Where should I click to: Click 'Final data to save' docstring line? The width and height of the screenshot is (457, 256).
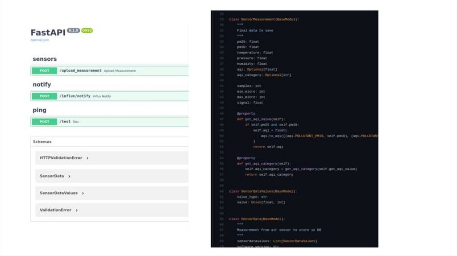pyautogui.click(x=255, y=30)
